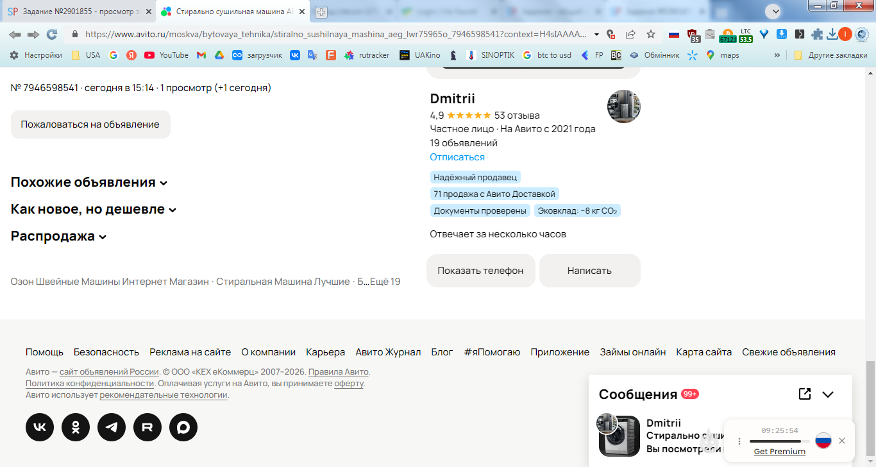This screenshot has width=876, height=467.
Task: Open the address bar dropdown arrow
Action: (x=597, y=34)
